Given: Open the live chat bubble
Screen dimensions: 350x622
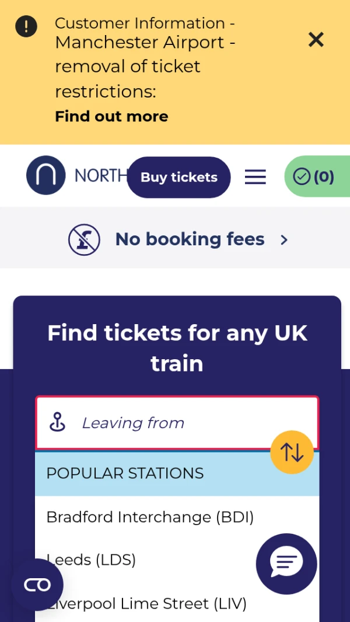Looking at the screenshot, I should point(286,564).
